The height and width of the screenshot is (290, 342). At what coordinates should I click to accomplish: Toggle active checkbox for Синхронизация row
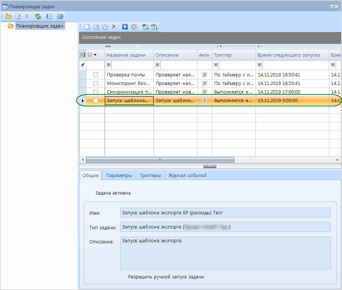pyautogui.click(x=205, y=92)
